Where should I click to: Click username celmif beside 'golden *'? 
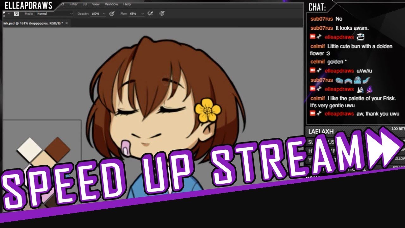[x=318, y=62]
